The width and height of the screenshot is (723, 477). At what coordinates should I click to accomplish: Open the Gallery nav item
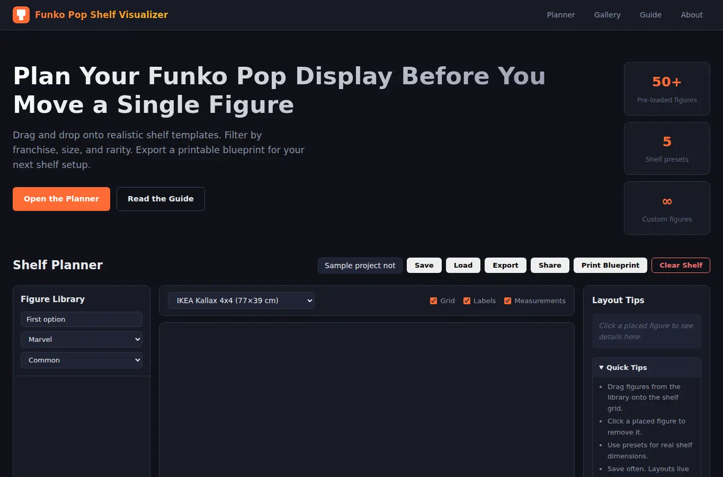607,15
